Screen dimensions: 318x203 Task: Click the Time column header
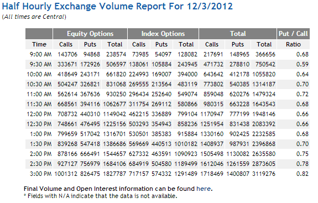coord(39,44)
